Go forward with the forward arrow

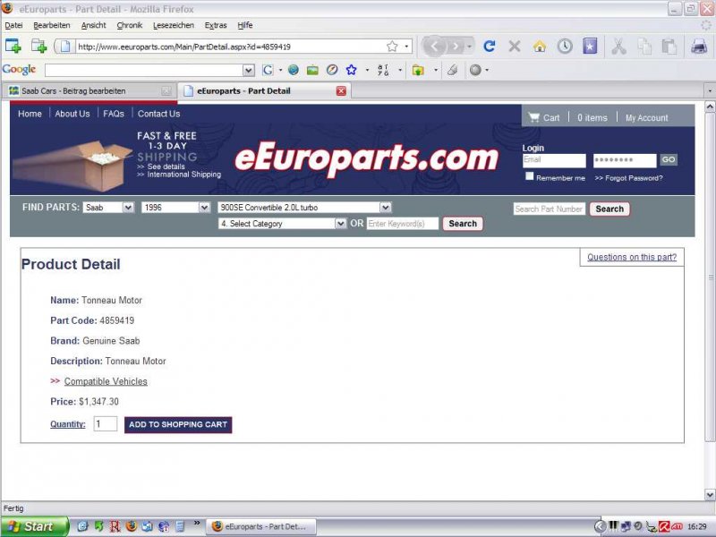coord(456,47)
